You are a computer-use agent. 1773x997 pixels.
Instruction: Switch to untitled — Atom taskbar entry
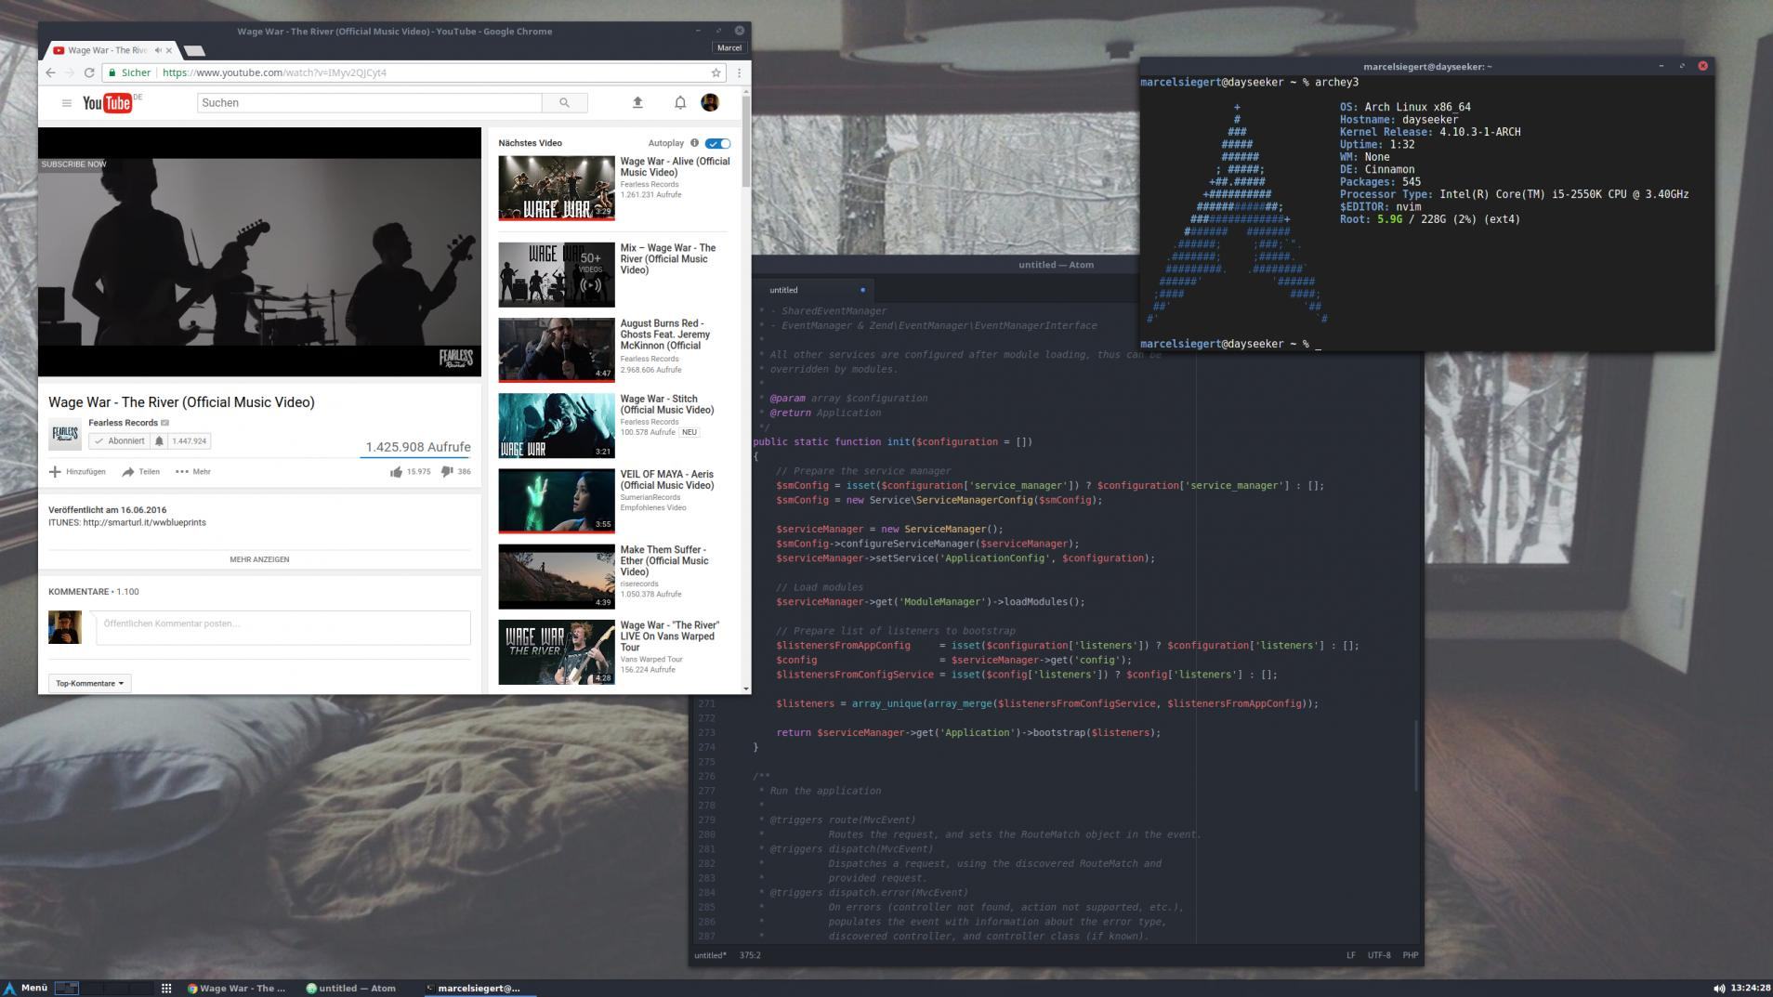(x=353, y=989)
